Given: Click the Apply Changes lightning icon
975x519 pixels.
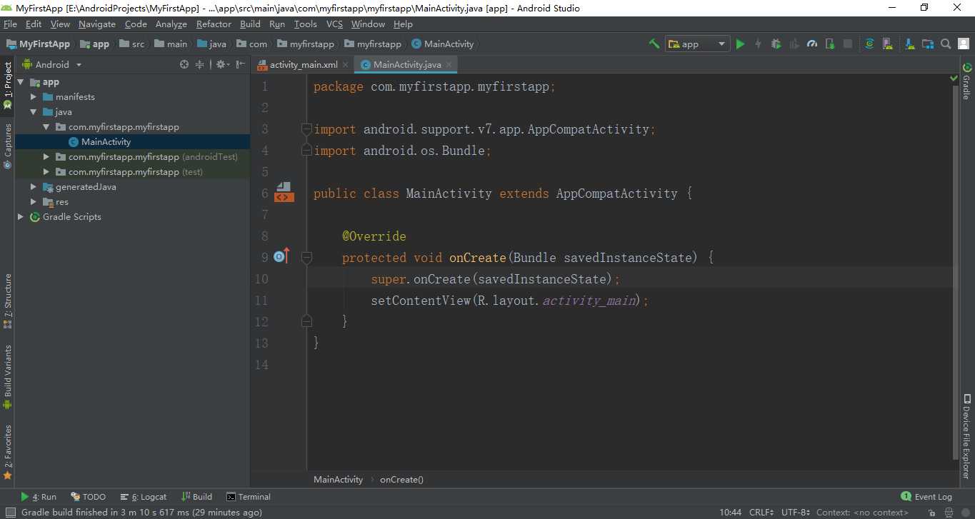Looking at the screenshot, I should 758,44.
